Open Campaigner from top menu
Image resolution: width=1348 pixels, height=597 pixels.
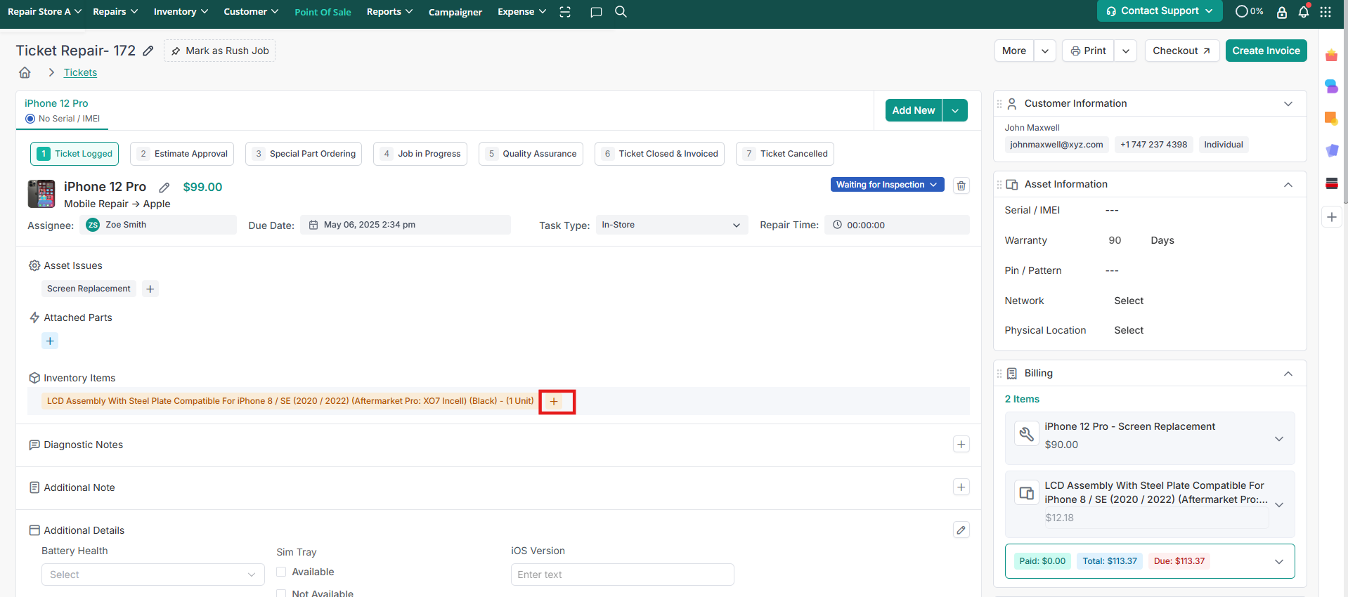coord(455,12)
